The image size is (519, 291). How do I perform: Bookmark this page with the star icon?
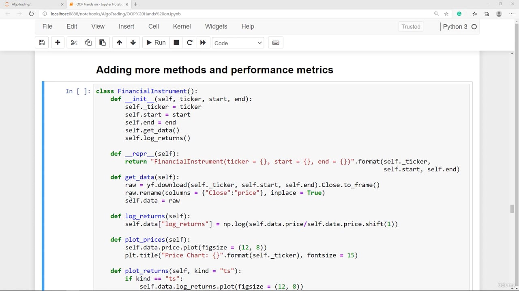coord(446,14)
